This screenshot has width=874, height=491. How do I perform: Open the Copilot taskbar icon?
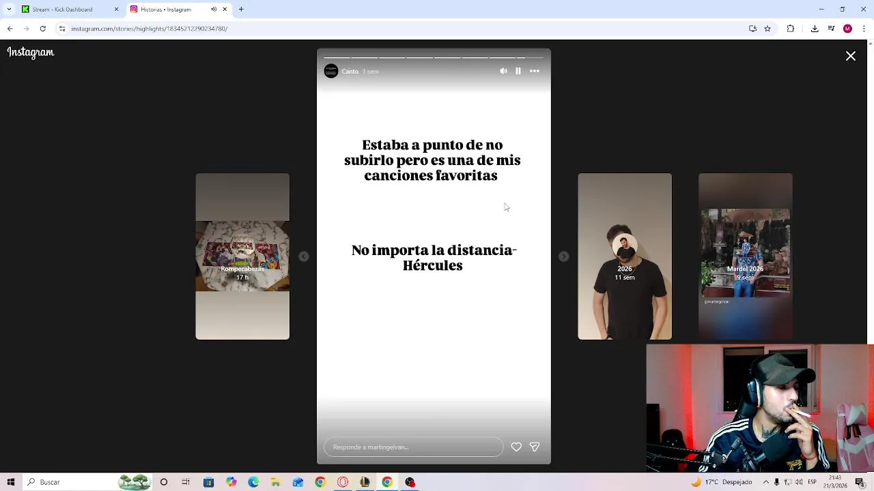231,482
